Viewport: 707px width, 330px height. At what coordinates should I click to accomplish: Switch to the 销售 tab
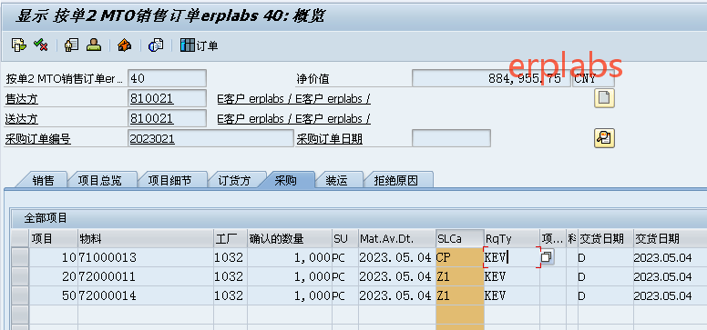click(x=43, y=181)
